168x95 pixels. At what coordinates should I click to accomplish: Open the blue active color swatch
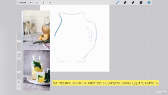coord(149,3)
